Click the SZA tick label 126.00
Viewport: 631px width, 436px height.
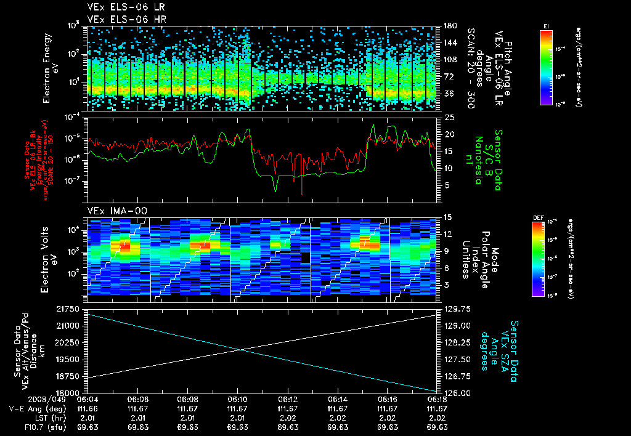tap(457, 394)
